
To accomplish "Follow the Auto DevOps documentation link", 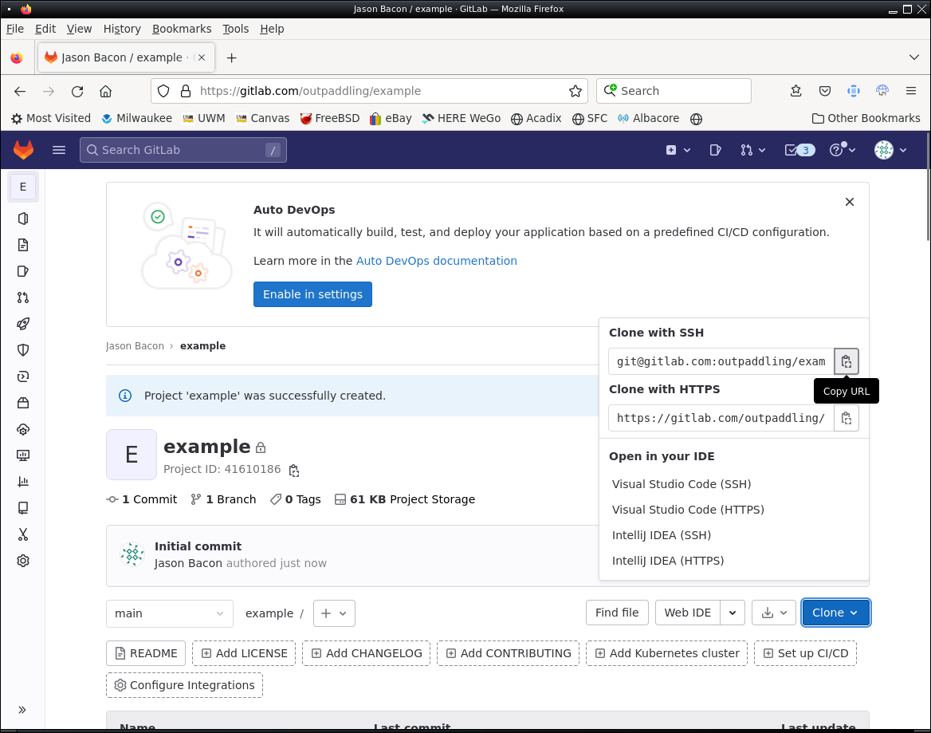I will [x=437, y=261].
